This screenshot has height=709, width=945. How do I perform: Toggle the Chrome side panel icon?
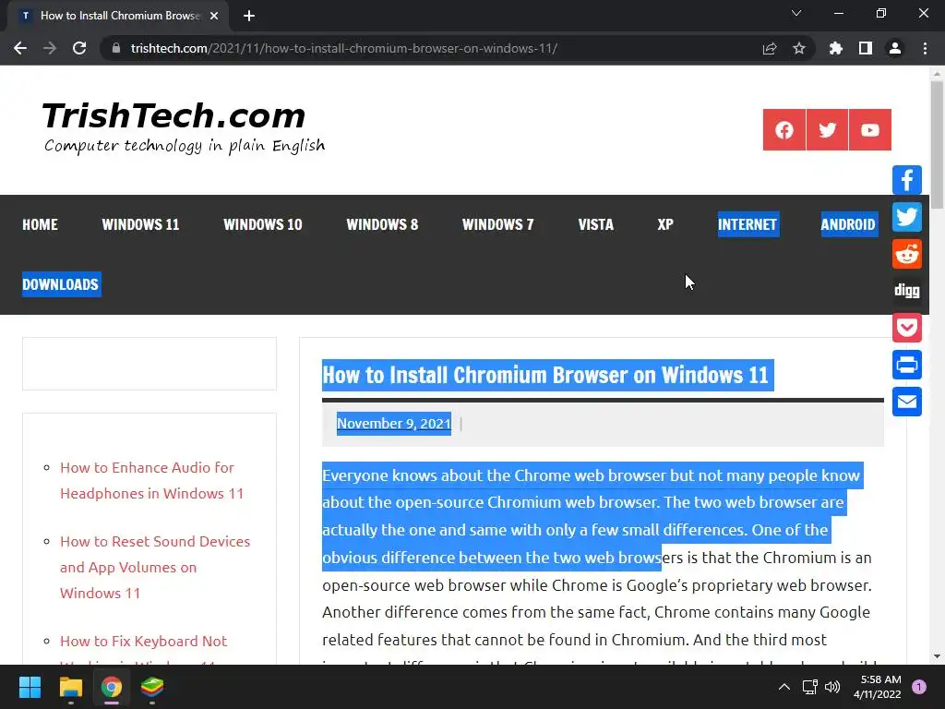866,48
